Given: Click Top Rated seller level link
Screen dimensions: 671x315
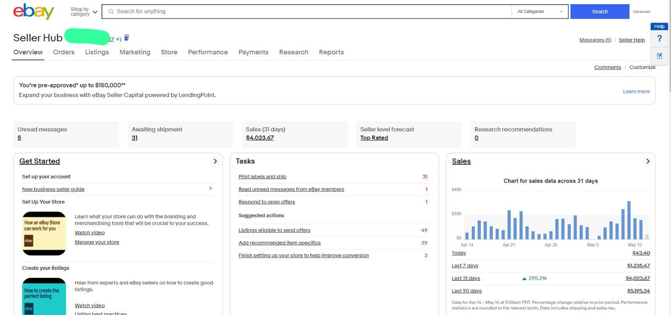Looking at the screenshot, I should 374,138.
